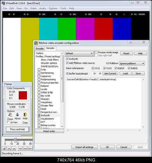Toggle the RGB24 input colorspace checkbox
The width and height of the screenshot is (152, 163).
[116, 68]
